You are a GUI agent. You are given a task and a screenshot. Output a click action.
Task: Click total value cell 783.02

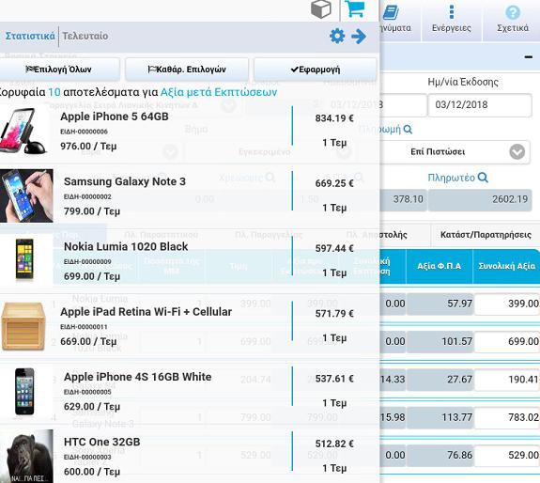507,417
